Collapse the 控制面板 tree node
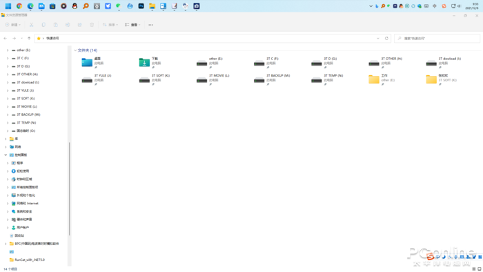 [x=6, y=155]
